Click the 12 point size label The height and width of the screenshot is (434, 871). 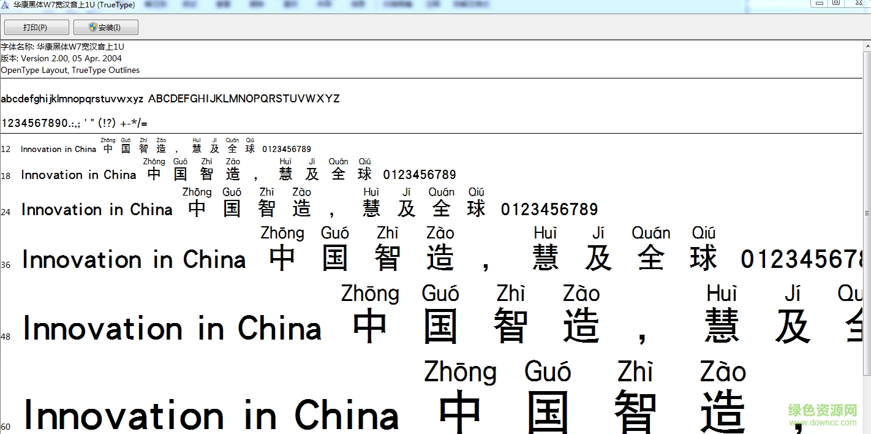point(6,150)
